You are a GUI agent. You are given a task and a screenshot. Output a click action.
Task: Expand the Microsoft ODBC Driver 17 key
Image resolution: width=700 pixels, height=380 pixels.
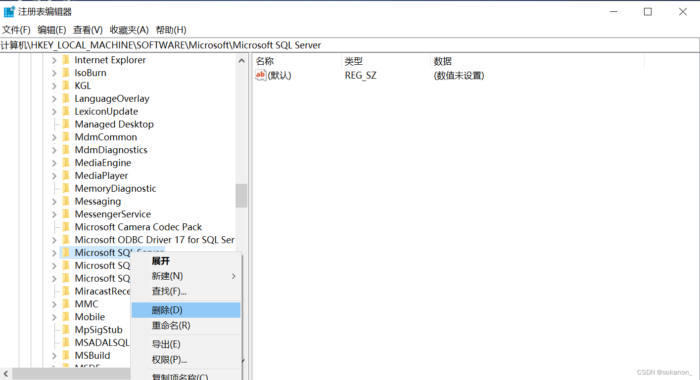pos(54,240)
